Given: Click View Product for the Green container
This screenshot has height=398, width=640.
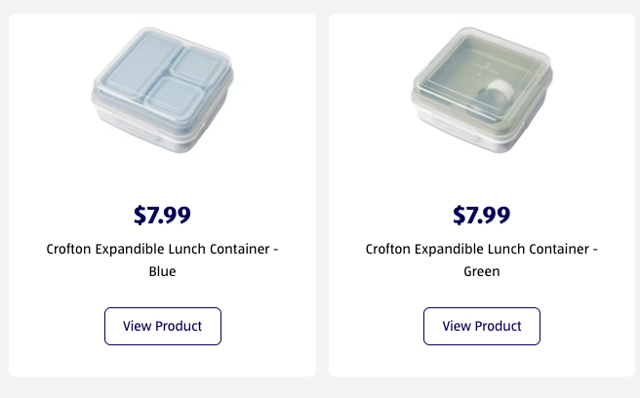Looking at the screenshot, I should click(482, 326).
